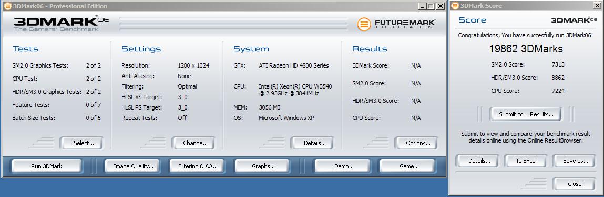The width and height of the screenshot is (604, 197).
Task: Maximize the 3DMark06 main window
Action: [x=431, y=6]
